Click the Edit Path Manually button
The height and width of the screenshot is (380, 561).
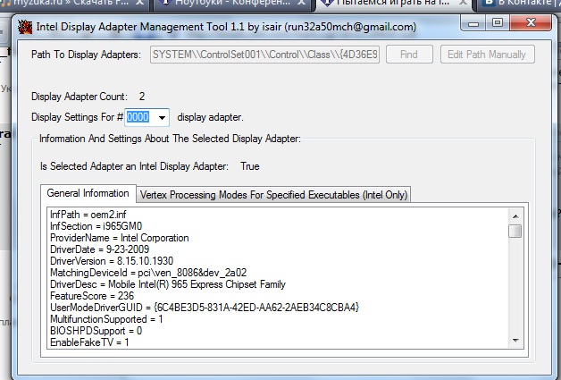pos(487,55)
